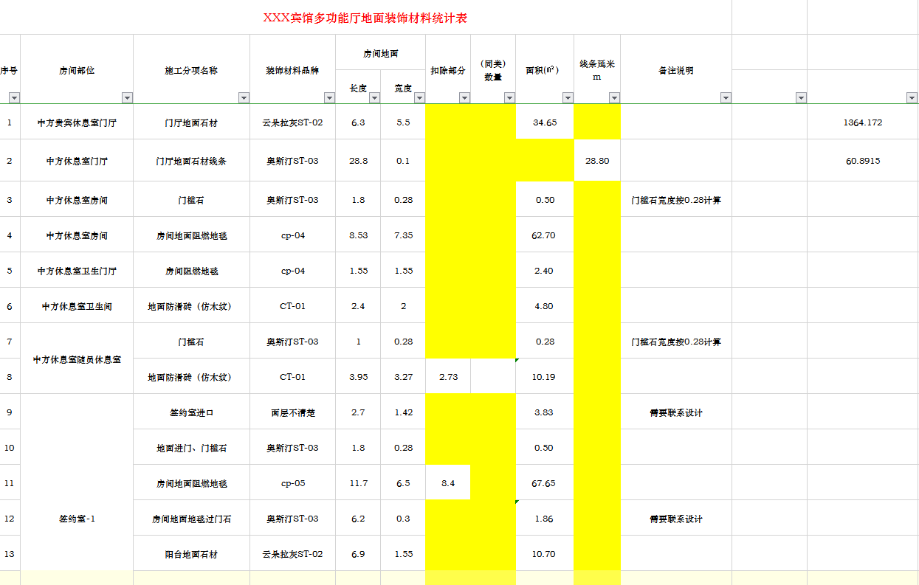919x585 pixels.
Task: Open the 宽度 column filter arrow
Action: [419, 97]
